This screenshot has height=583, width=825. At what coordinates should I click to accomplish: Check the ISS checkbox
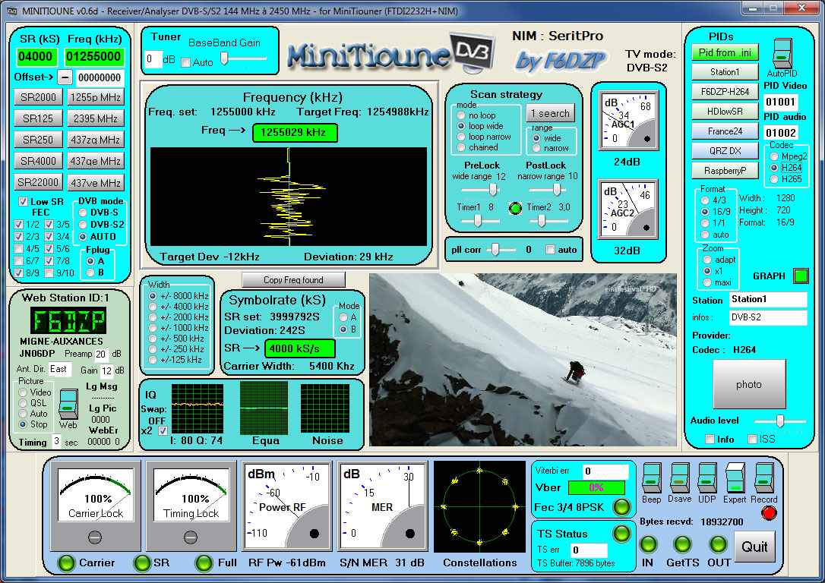[x=752, y=439]
